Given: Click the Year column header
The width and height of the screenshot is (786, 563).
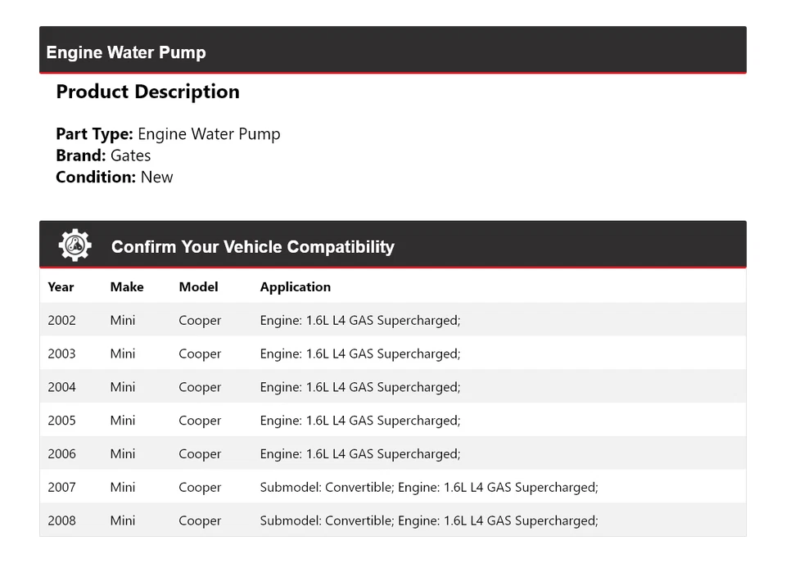Looking at the screenshot, I should tap(61, 287).
